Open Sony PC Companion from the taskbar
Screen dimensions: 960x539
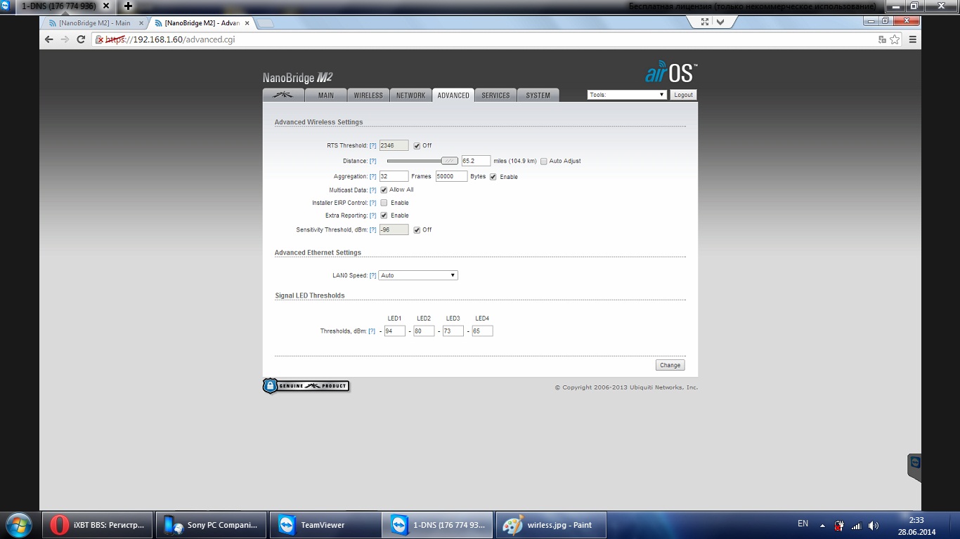(212, 525)
